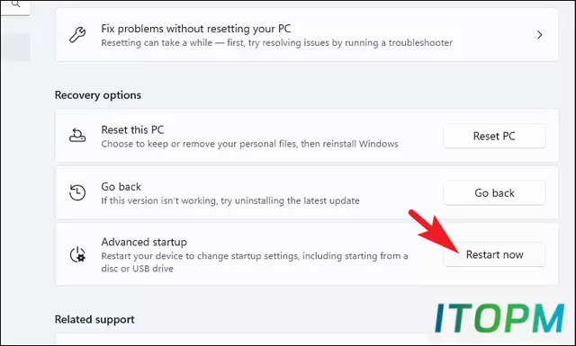Screen dimensions: 576x346
Task: Click the wrench troubleshooter icon
Action: 77,35
